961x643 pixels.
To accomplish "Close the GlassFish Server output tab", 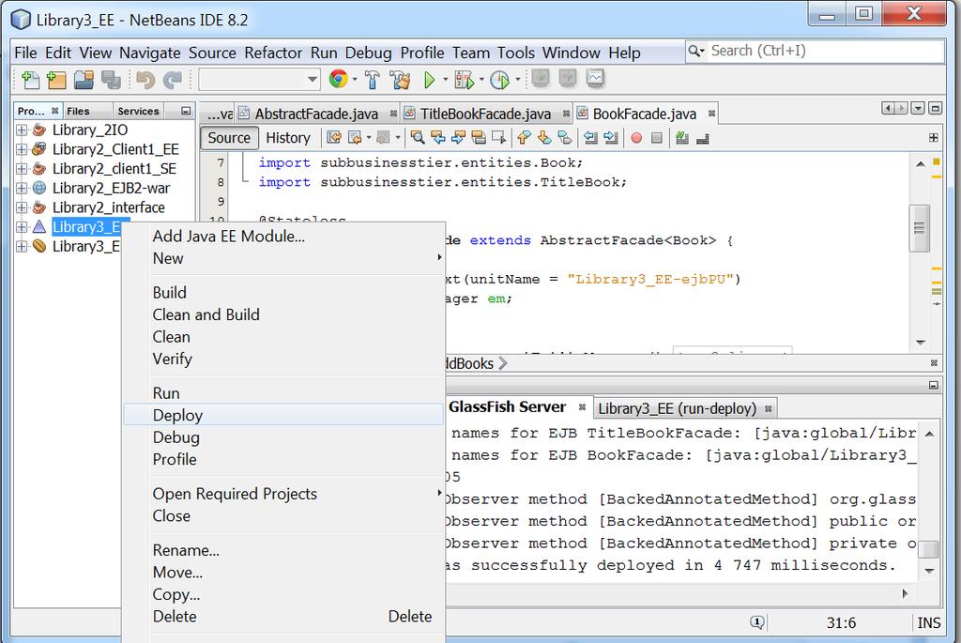I will coord(582,407).
